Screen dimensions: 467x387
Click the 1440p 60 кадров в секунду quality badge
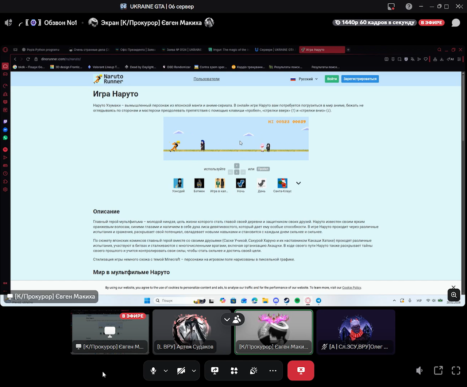pos(375,23)
